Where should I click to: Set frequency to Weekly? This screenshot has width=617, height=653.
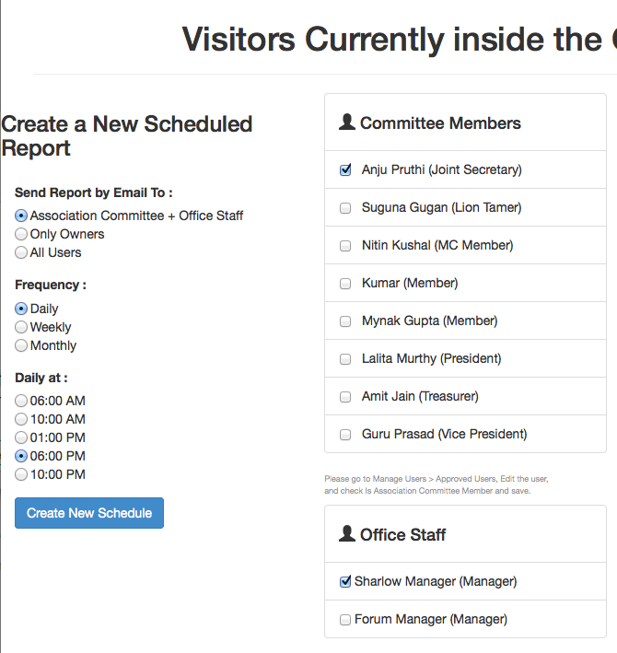[21, 327]
